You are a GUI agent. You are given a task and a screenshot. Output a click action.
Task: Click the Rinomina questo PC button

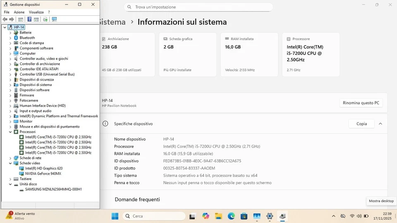tap(361, 103)
